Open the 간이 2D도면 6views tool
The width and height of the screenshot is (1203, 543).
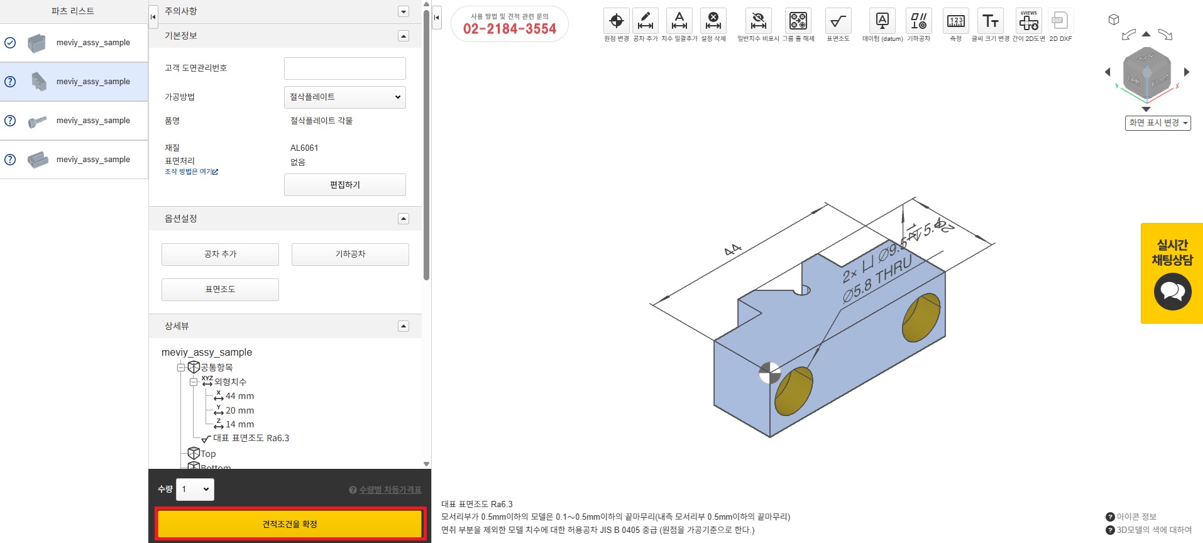[x=1028, y=21]
